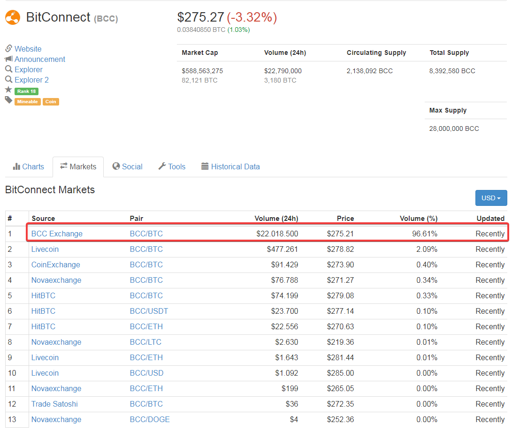
Task: Click the Coin tag
Action: [x=51, y=102]
